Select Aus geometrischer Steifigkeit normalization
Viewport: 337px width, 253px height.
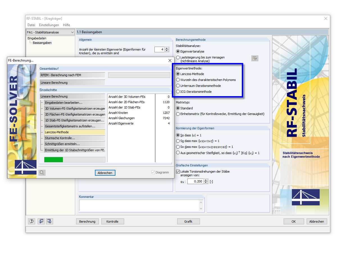pyautogui.click(x=178, y=153)
